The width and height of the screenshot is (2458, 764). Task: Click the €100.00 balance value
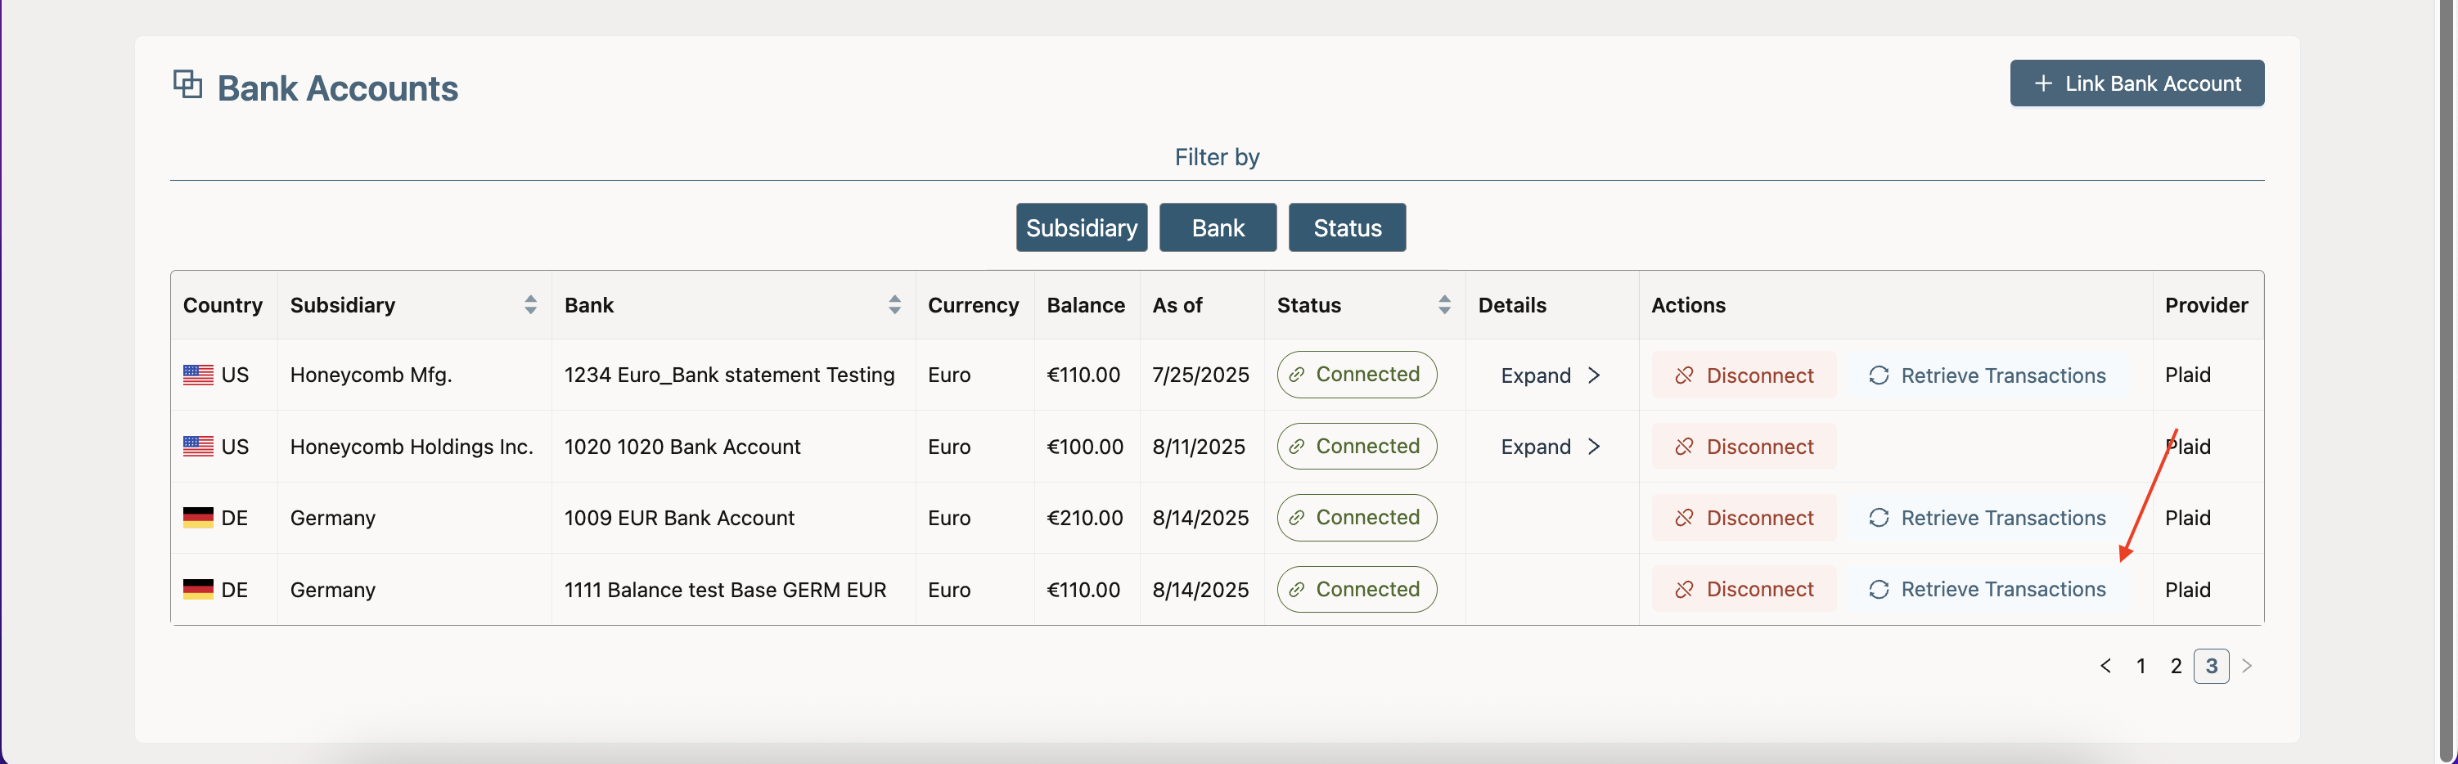click(1085, 447)
